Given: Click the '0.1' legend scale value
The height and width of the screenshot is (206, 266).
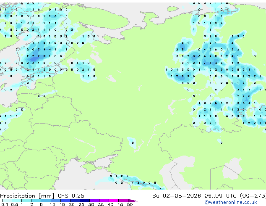Looking at the screenshot, I should [x=5, y=204].
